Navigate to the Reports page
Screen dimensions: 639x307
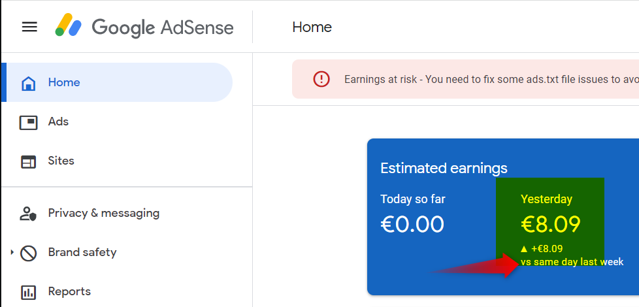[69, 292]
